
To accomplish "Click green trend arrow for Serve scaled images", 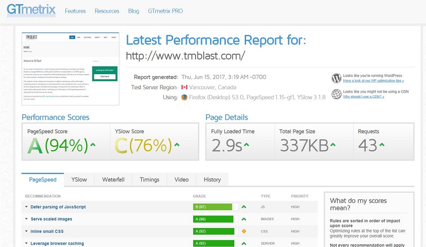I will (244, 219).
